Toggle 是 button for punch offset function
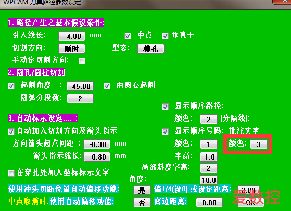This screenshot has height=211, width=291. point(142,190)
